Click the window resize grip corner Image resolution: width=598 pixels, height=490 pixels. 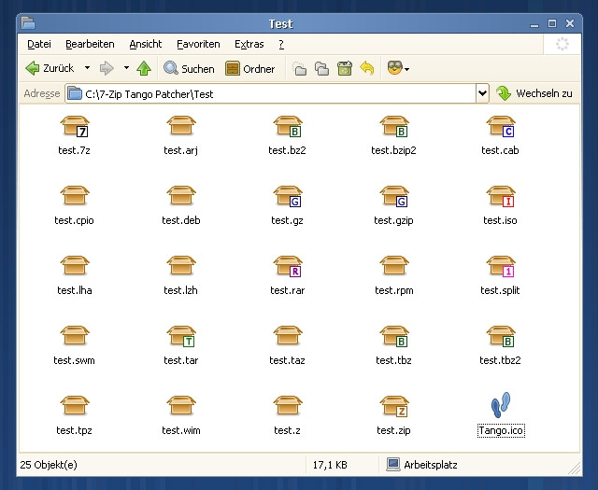(x=574, y=469)
